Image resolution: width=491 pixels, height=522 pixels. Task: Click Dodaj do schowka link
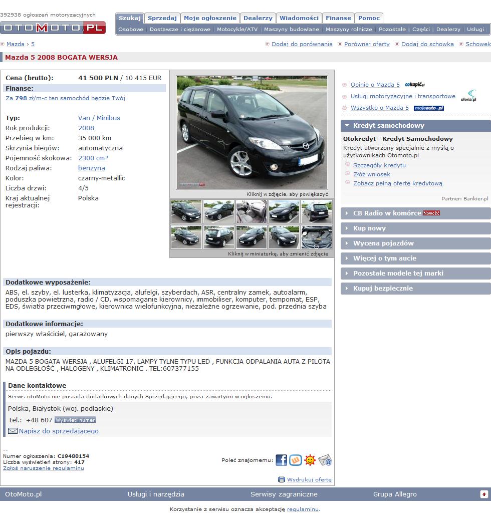[427, 44]
